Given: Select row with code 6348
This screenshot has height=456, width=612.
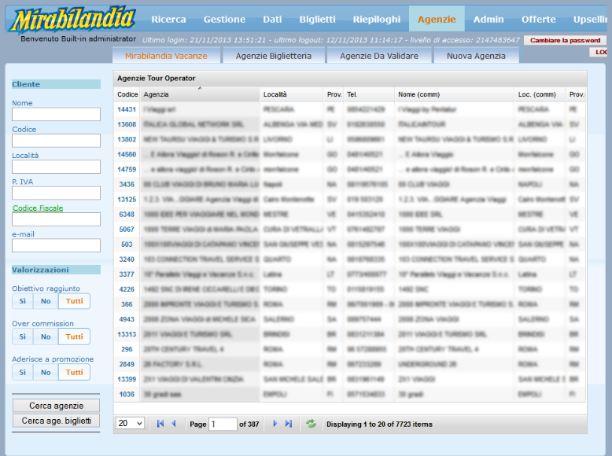Looking at the screenshot, I should 350,215.
